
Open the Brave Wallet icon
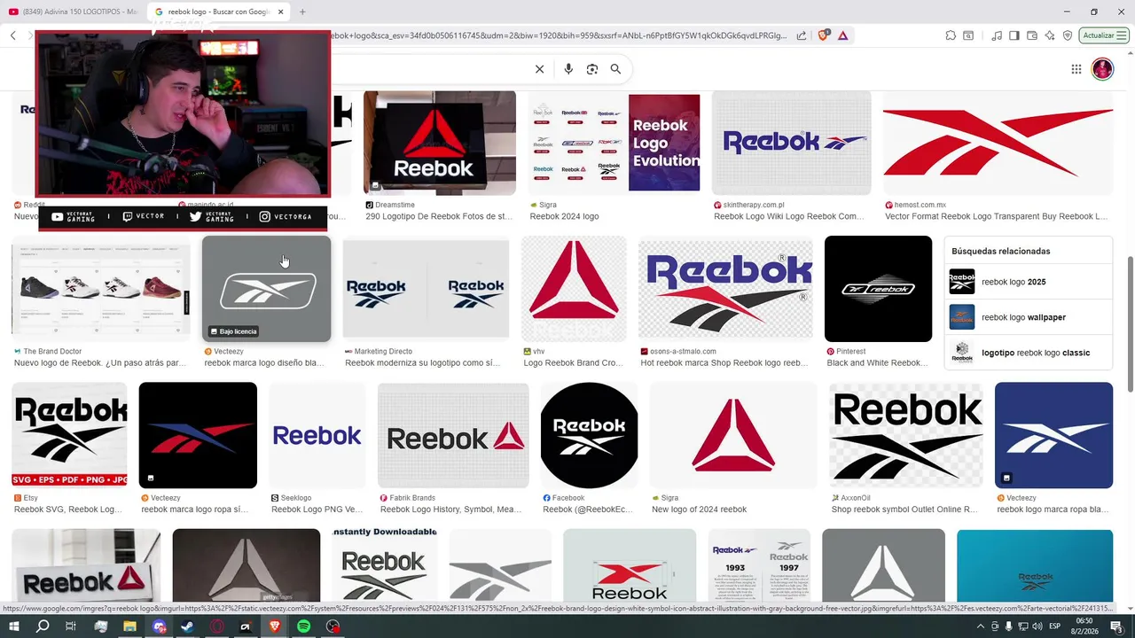click(1032, 35)
